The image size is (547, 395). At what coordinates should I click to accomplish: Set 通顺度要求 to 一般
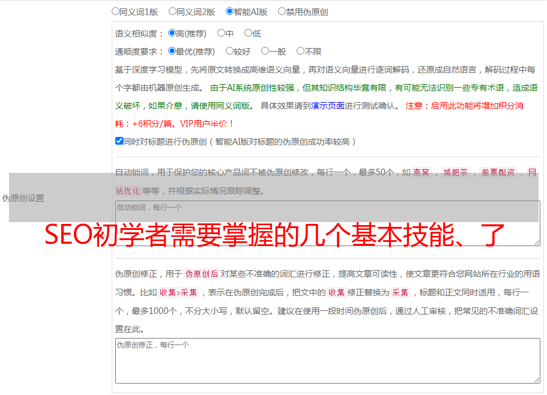(x=265, y=51)
